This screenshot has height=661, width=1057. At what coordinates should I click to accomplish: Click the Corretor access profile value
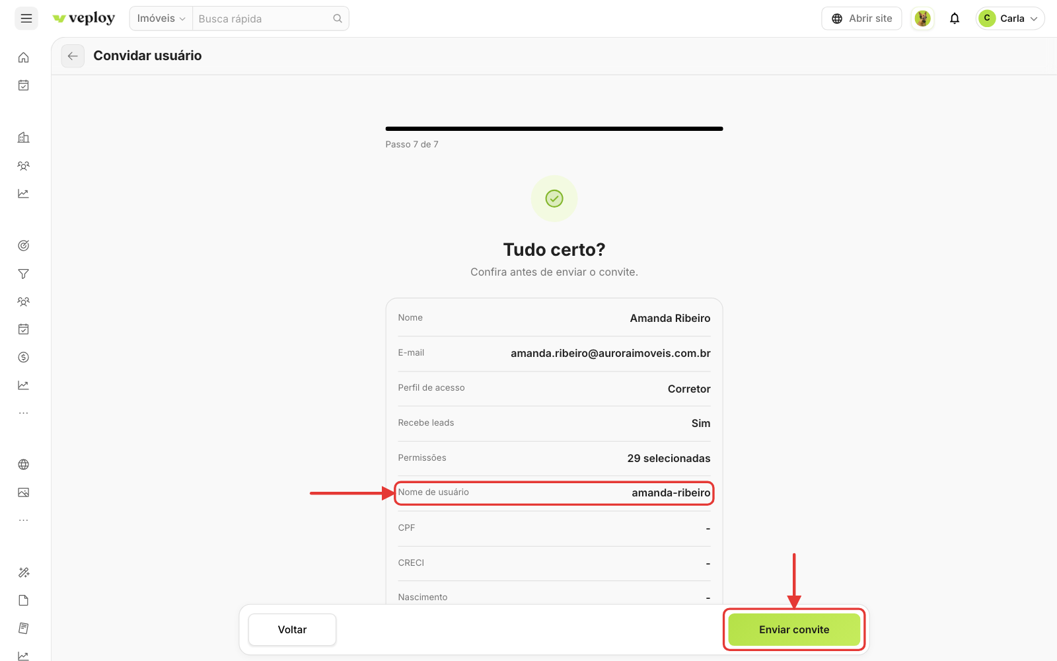click(x=689, y=389)
